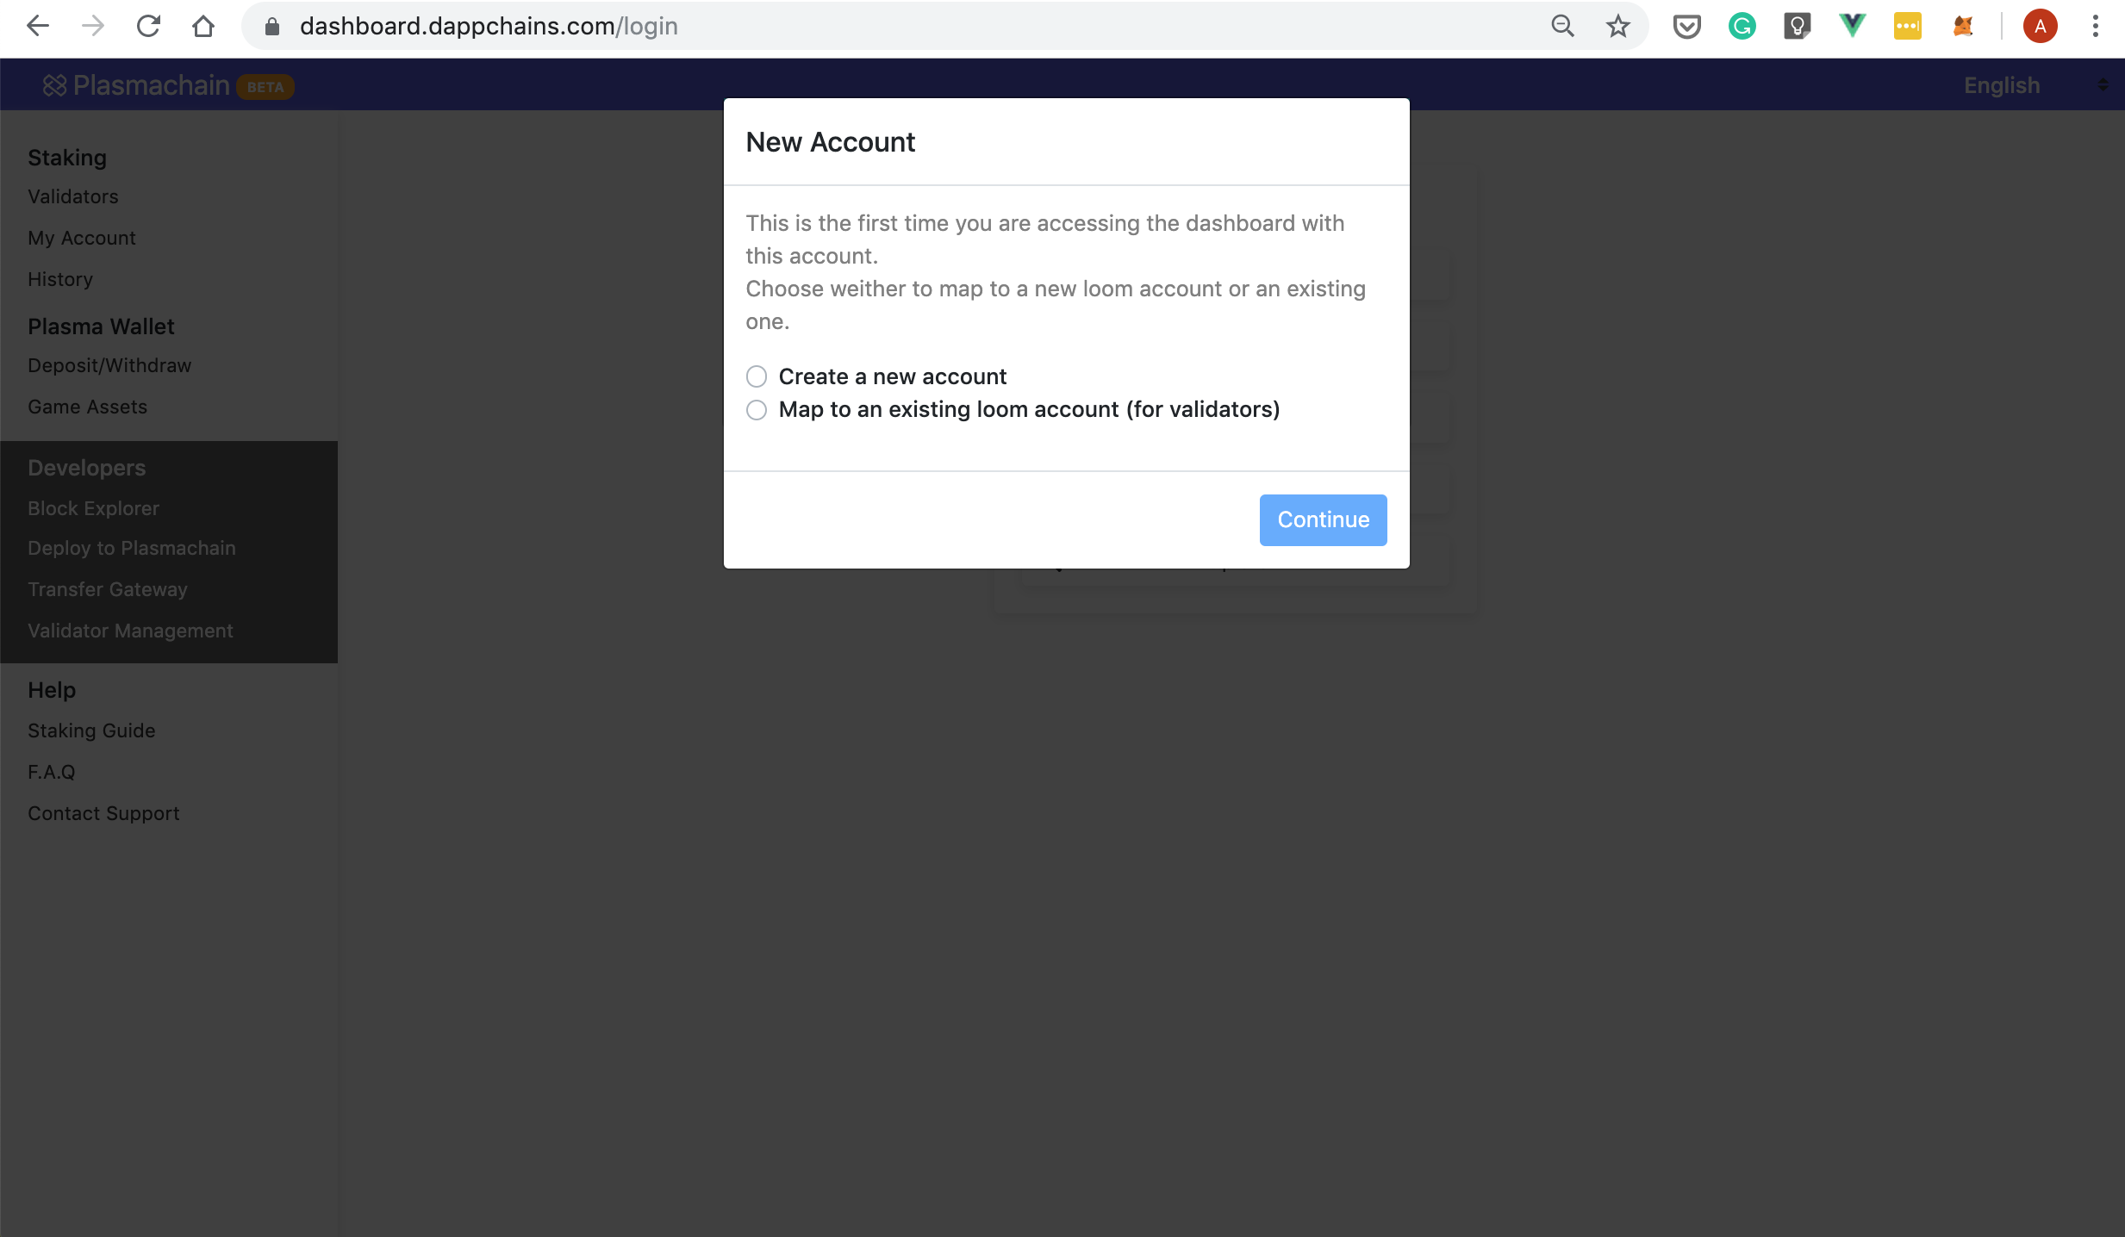Click the Staking section heading
The width and height of the screenshot is (2125, 1237).
pos(67,158)
